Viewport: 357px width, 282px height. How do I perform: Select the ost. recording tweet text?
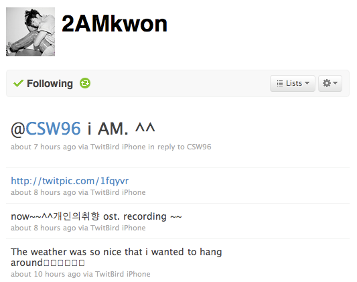pos(96,216)
